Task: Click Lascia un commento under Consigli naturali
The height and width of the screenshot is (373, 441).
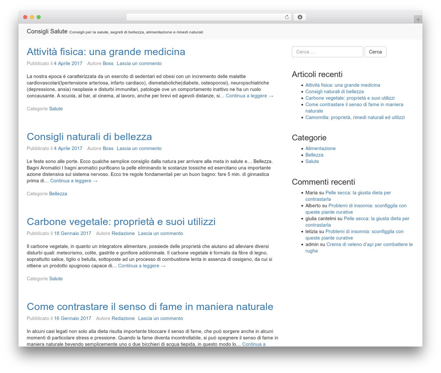Action: (139, 148)
